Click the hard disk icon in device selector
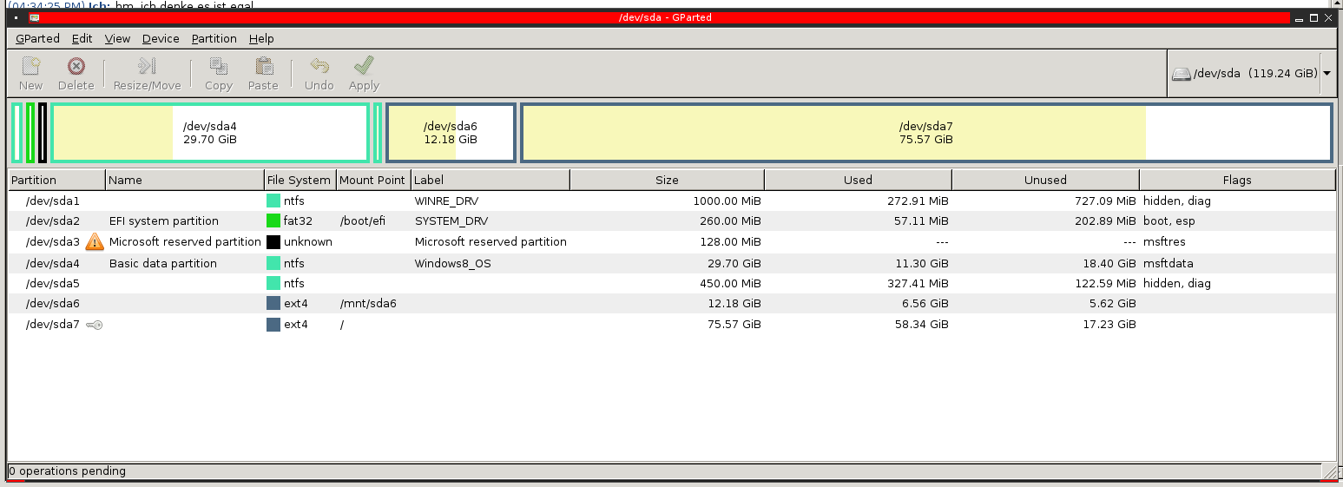 tap(1181, 74)
